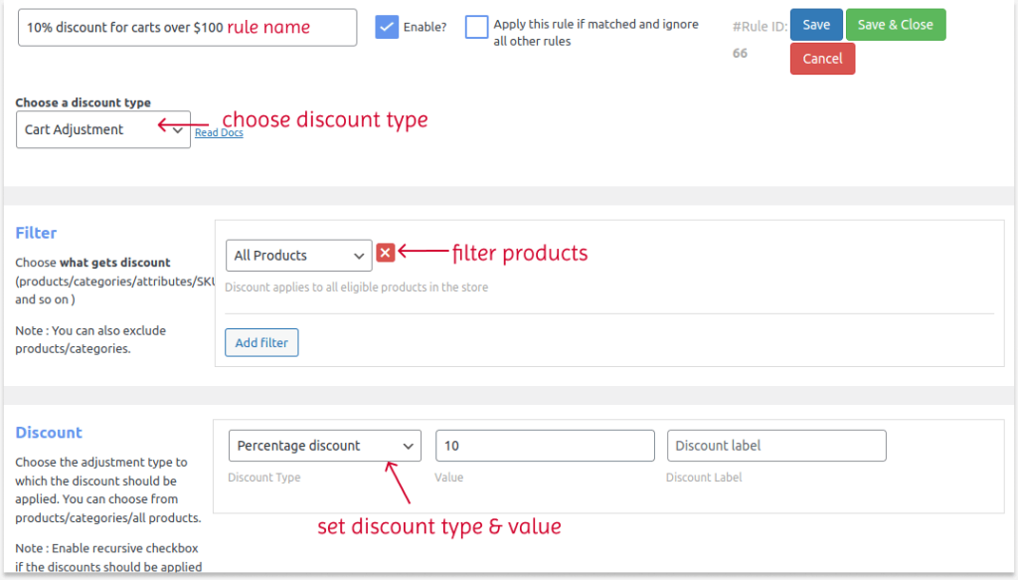Screen dimensions: 1018x580
Task: Open the Cart Adjustment discount type dropdown
Action: tap(102, 129)
